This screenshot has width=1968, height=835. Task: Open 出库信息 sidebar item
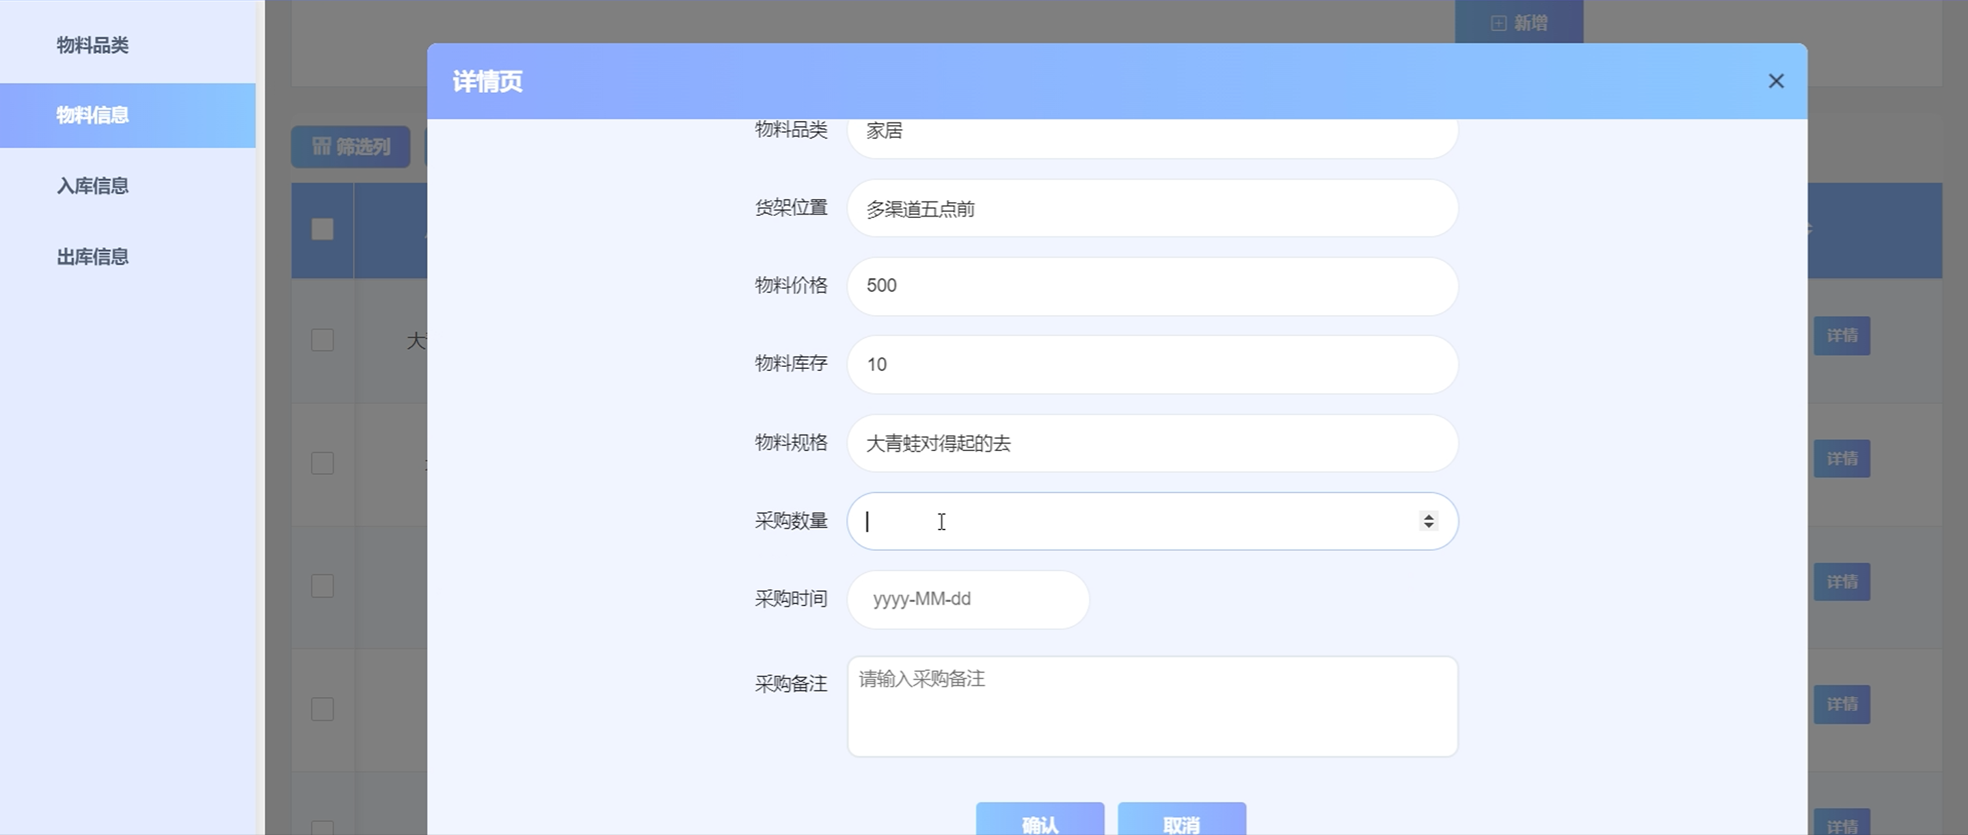(x=92, y=257)
